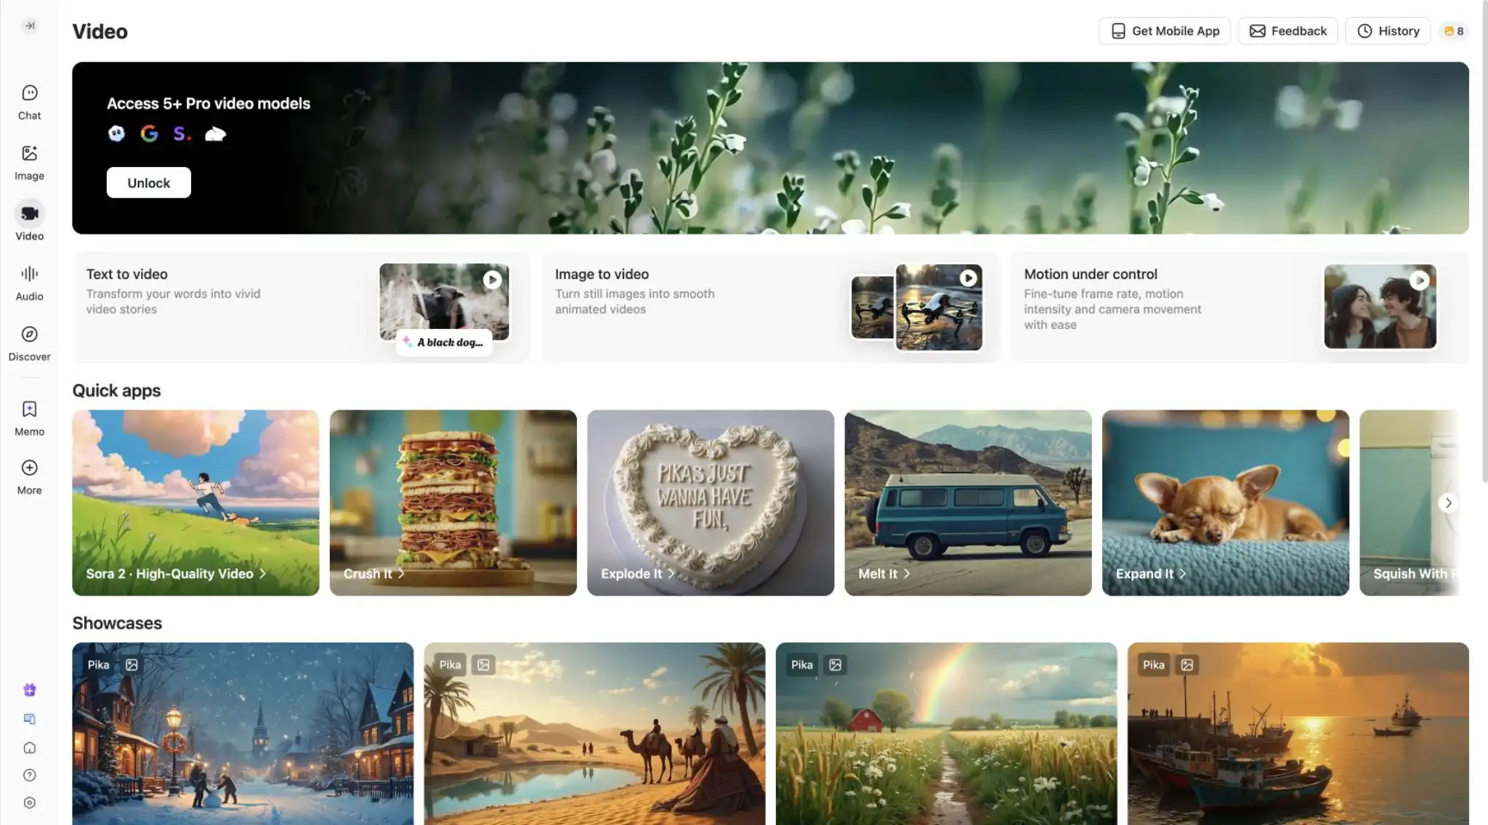Open the Discover page
This screenshot has height=825, width=1488.
tap(30, 344)
